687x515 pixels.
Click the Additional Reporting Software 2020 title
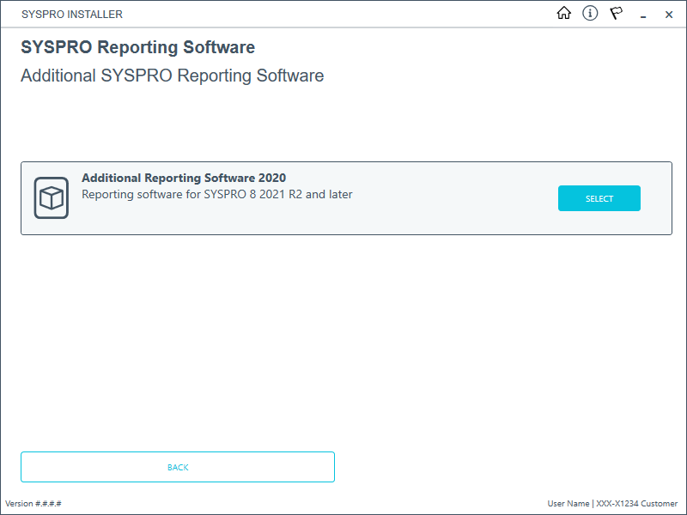[x=184, y=178]
